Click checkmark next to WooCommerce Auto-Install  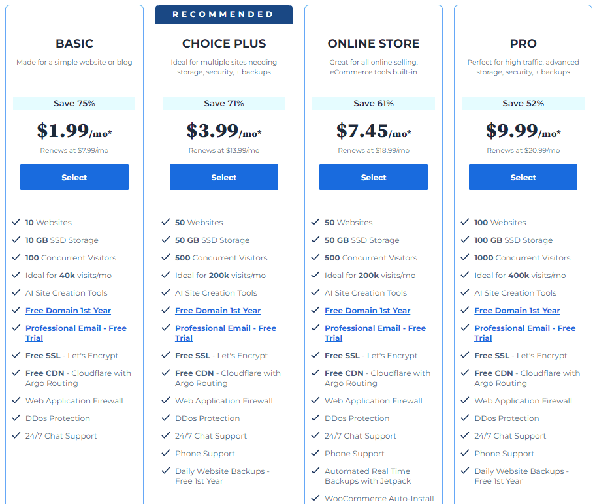pyautogui.click(x=315, y=498)
